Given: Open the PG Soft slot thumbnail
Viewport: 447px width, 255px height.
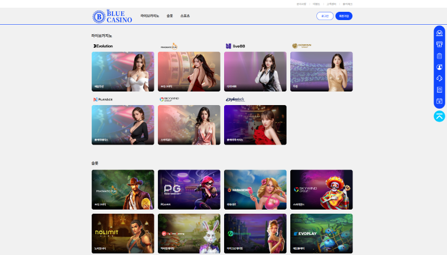Looking at the screenshot, I should [x=189, y=189].
